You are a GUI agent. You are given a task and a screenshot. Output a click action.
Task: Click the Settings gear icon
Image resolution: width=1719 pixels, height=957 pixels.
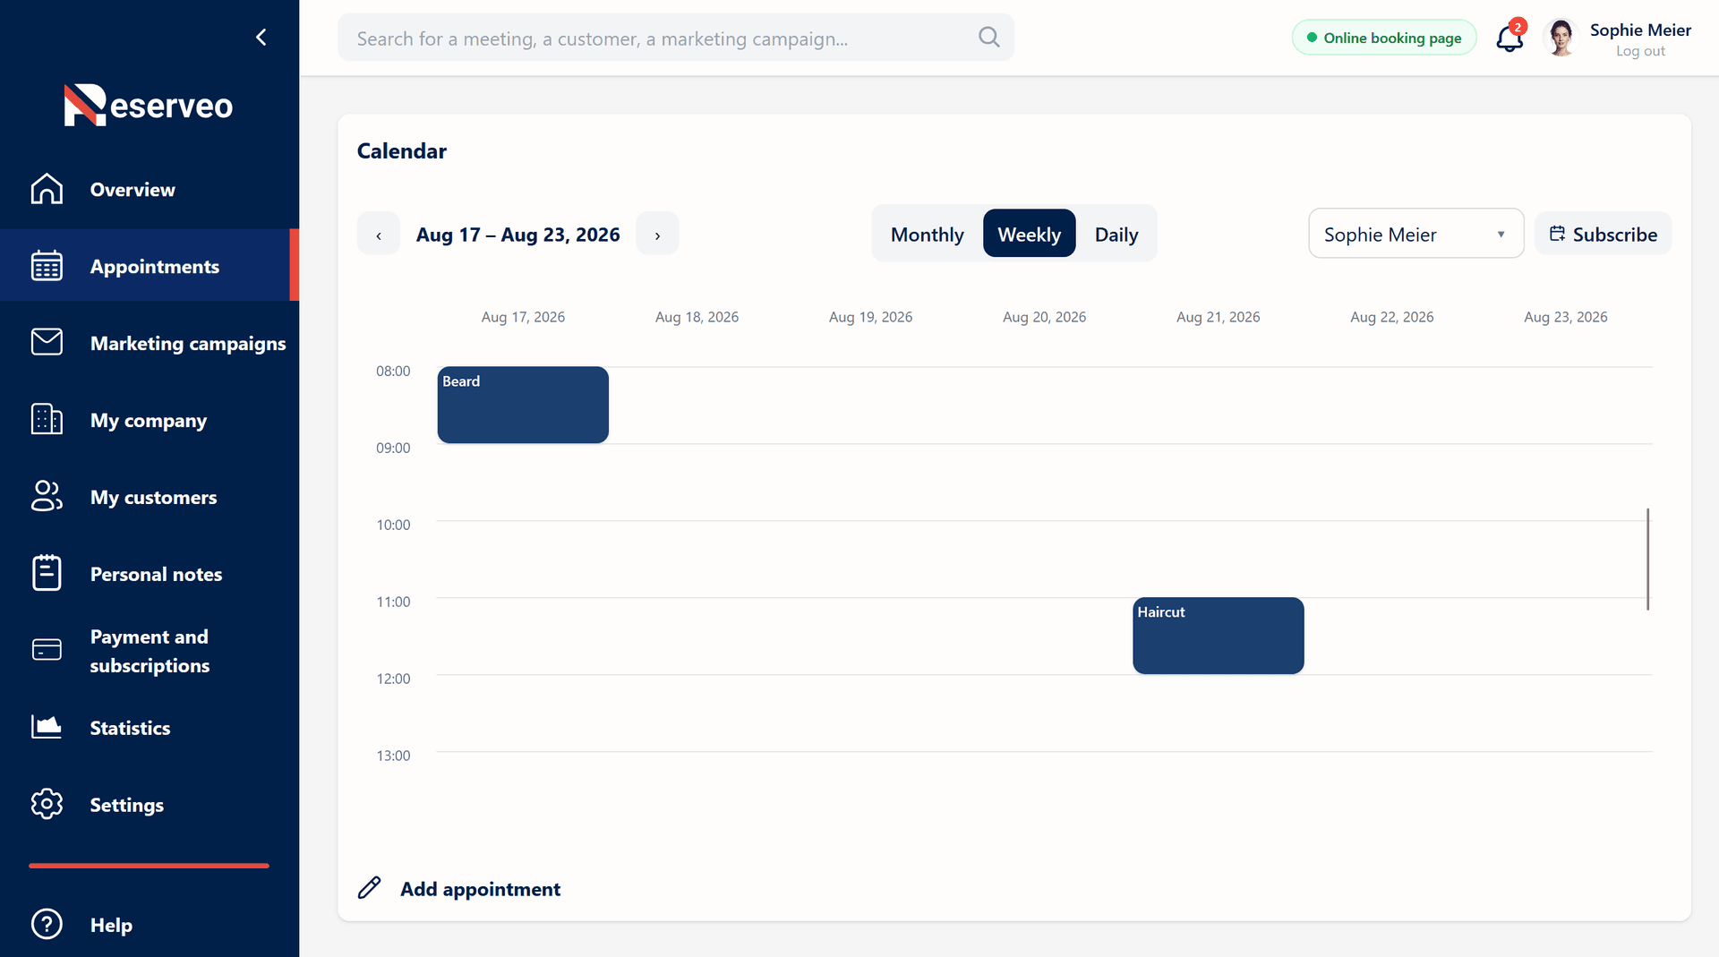pos(47,804)
